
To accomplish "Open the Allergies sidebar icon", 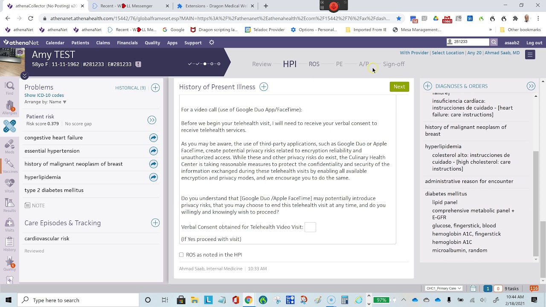I will click(9, 108).
